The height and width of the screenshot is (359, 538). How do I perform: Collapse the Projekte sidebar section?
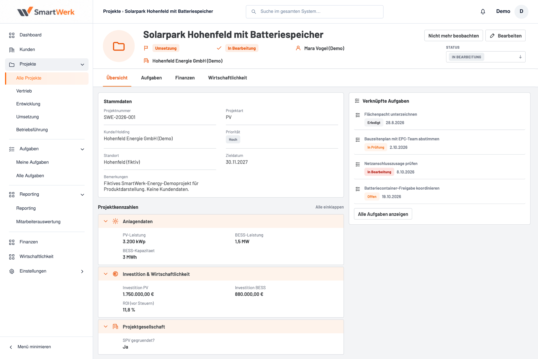pyautogui.click(x=82, y=65)
